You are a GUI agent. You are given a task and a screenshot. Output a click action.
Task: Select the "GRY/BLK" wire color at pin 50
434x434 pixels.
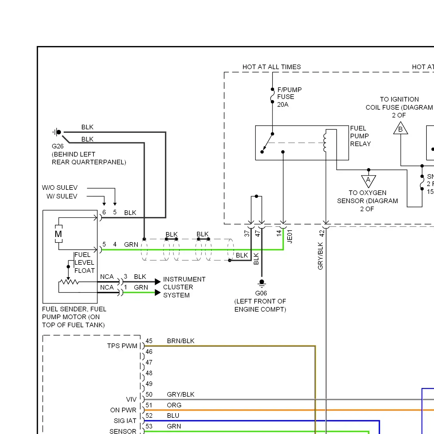pos(181,394)
